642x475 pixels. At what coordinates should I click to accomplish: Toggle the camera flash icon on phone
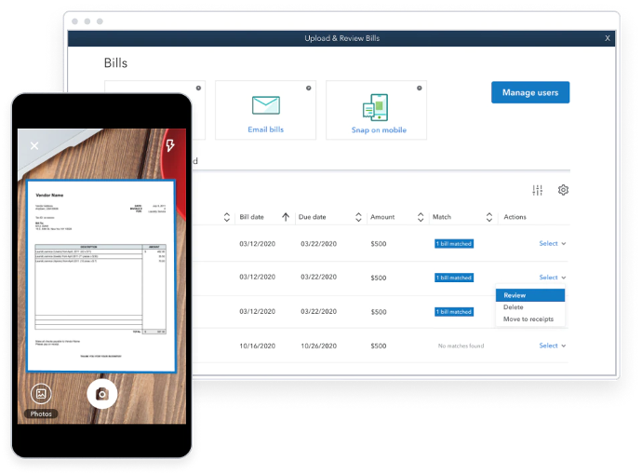point(170,145)
